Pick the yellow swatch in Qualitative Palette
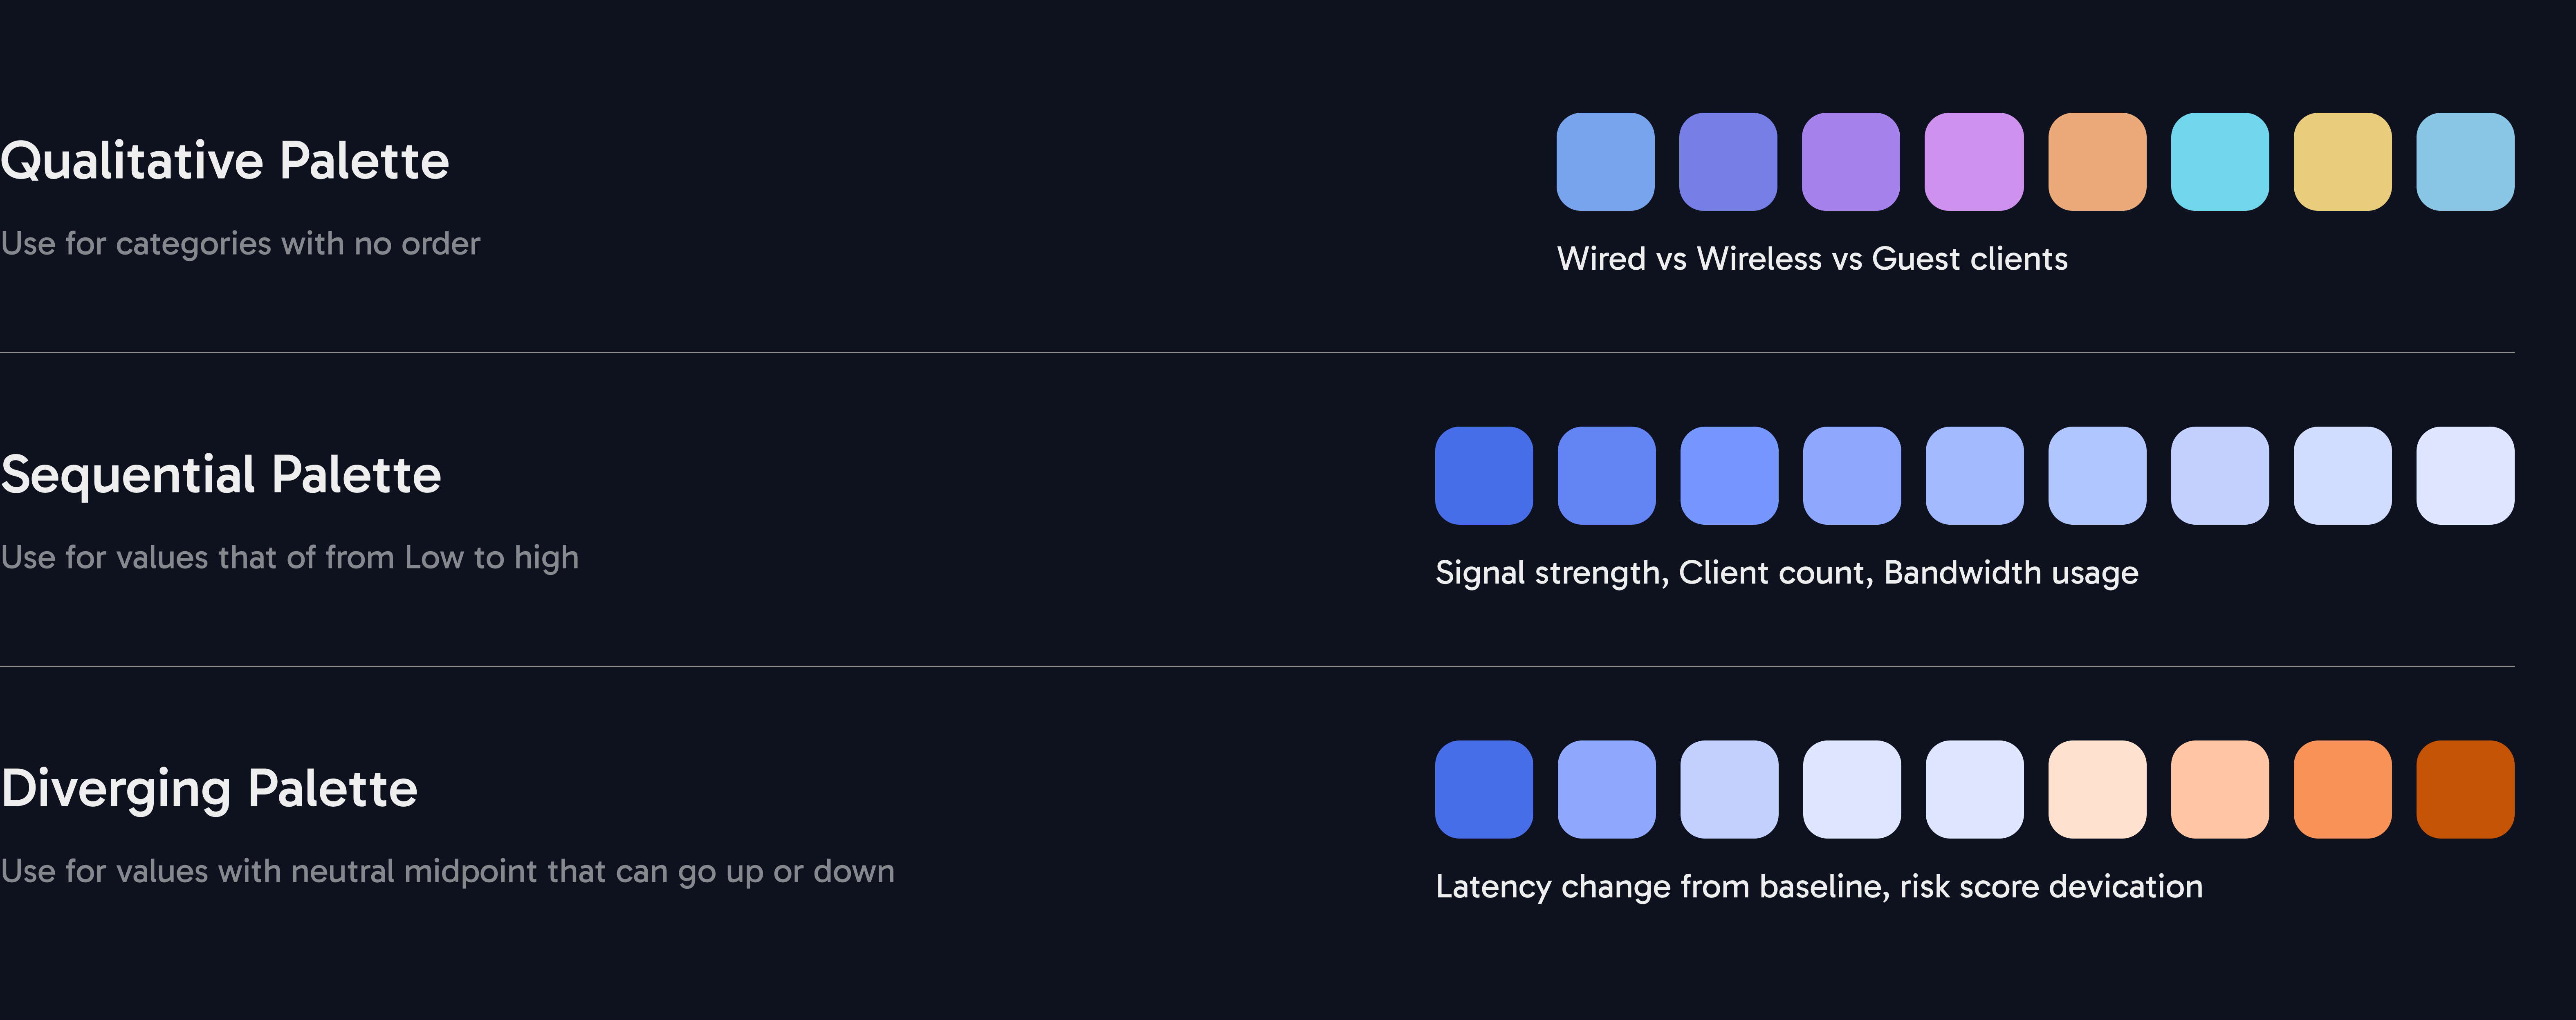This screenshot has height=1020, width=2576. point(2342,162)
